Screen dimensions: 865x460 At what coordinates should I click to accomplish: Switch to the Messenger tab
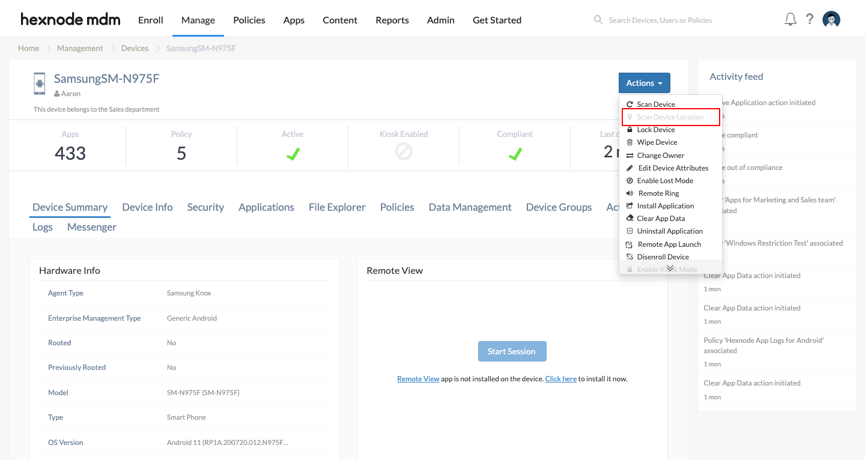(x=92, y=227)
